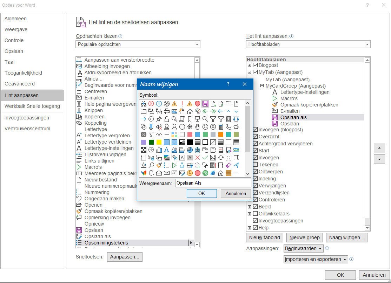Image resolution: width=391 pixels, height=283 pixels.
Task: Click the Naam wijzigen... button
Action: point(347,238)
